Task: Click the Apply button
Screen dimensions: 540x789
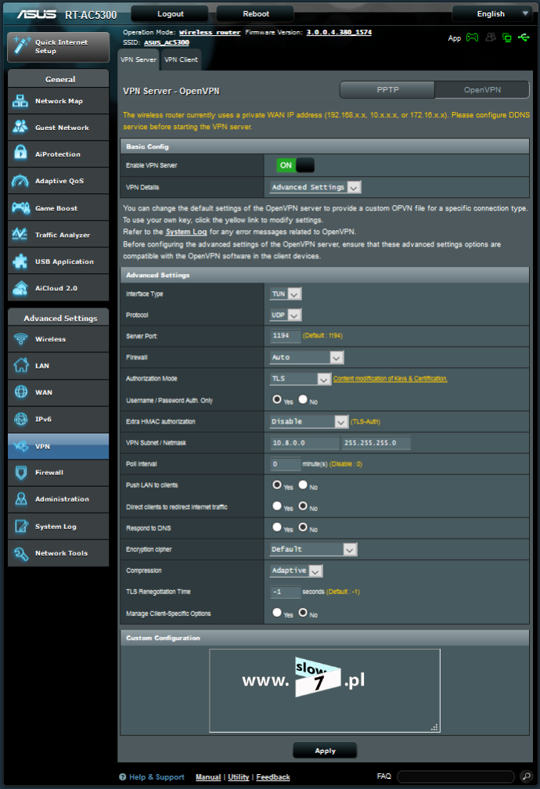Action: pyautogui.click(x=325, y=751)
